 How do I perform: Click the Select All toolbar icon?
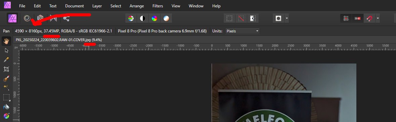click(229, 18)
